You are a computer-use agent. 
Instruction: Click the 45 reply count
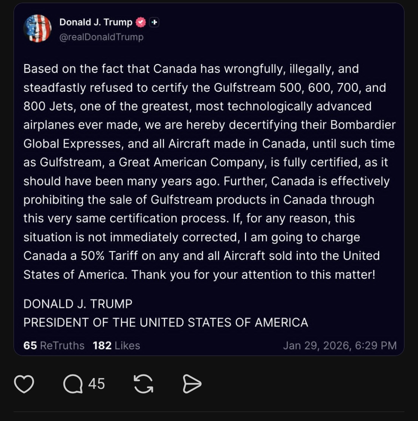96,384
